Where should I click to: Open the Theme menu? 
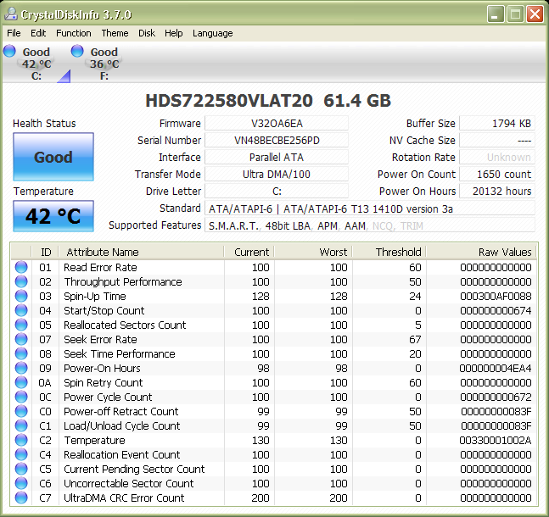tap(115, 33)
